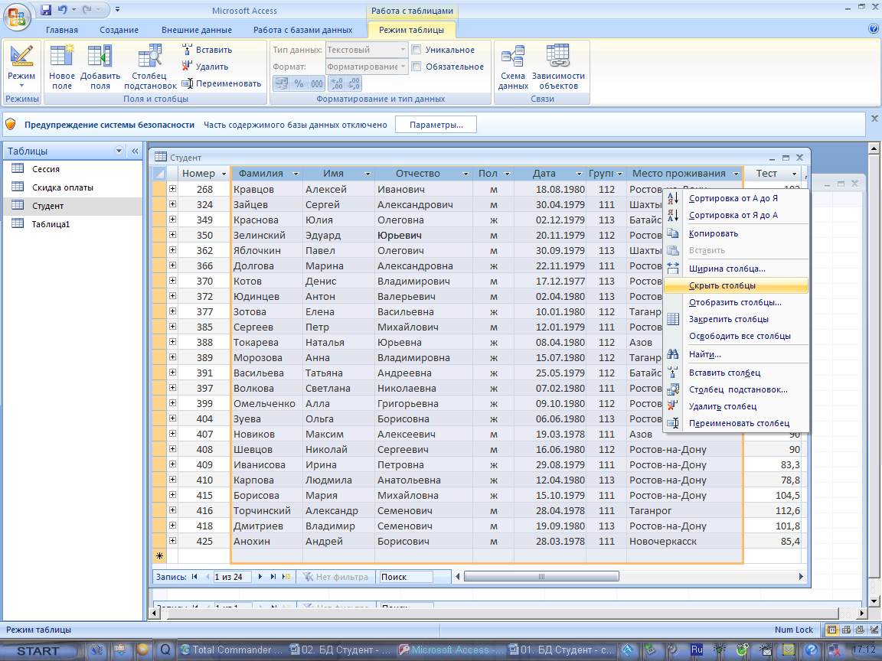Add a Новое поле to the table

(x=62, y=67)
